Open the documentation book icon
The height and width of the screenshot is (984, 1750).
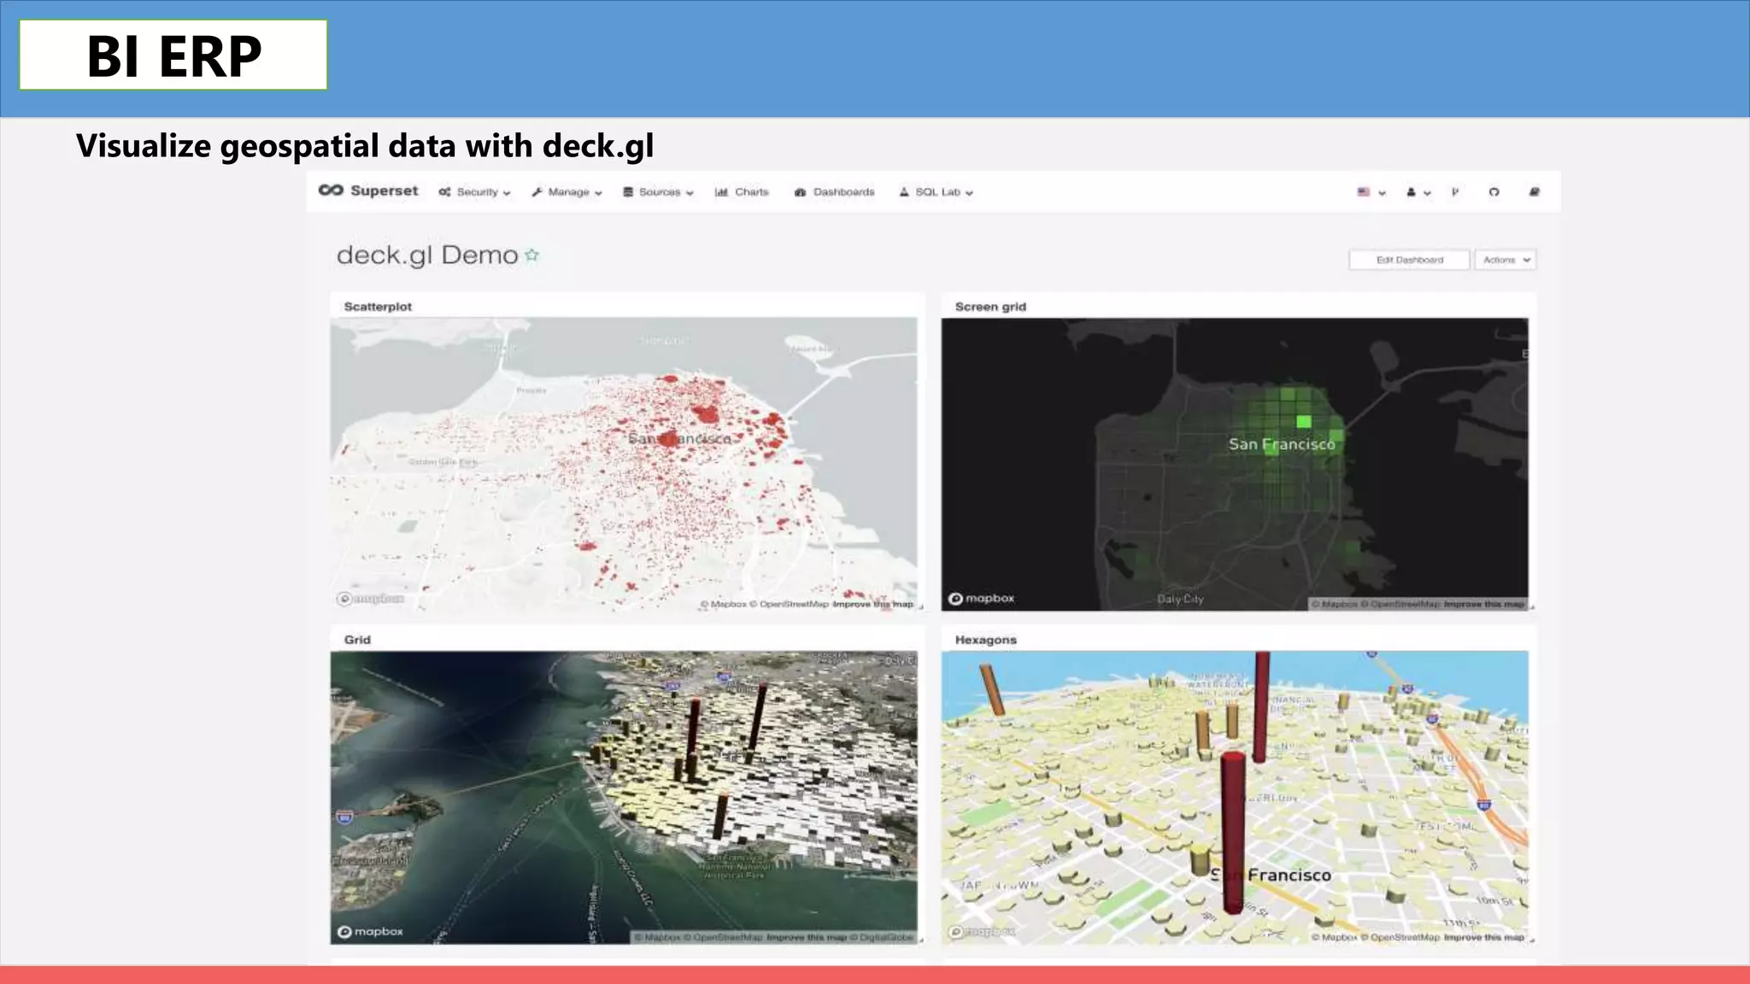pyautogui.click(x=1534, y=192)
